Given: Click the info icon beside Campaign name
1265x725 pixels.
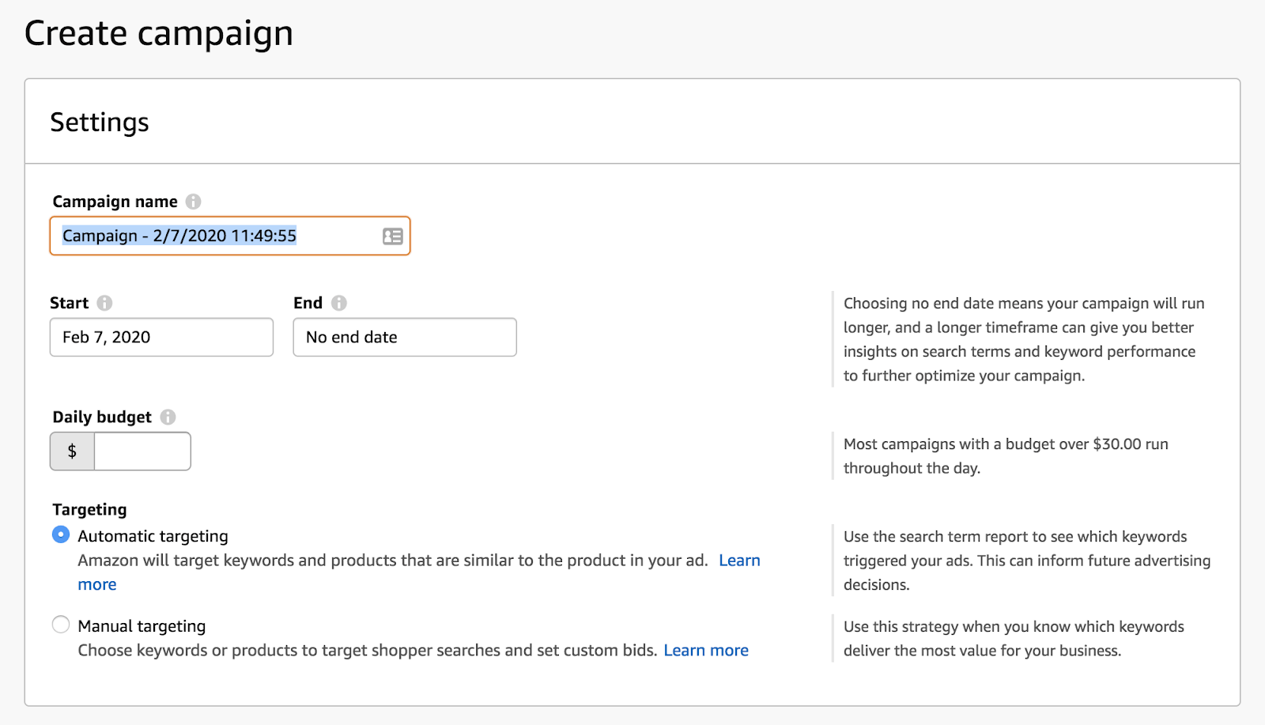Looking at the screenshot, I should click(193, 202).
